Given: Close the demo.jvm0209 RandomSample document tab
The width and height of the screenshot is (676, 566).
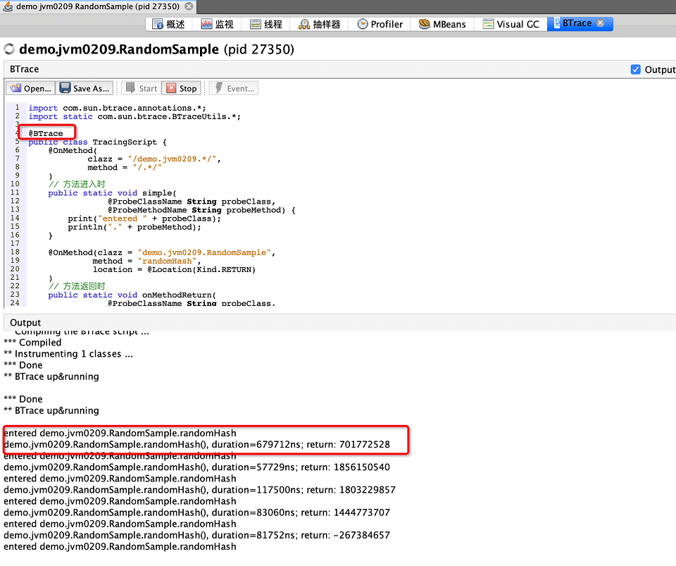Looking at the screenshot, I should click(188, 6).
